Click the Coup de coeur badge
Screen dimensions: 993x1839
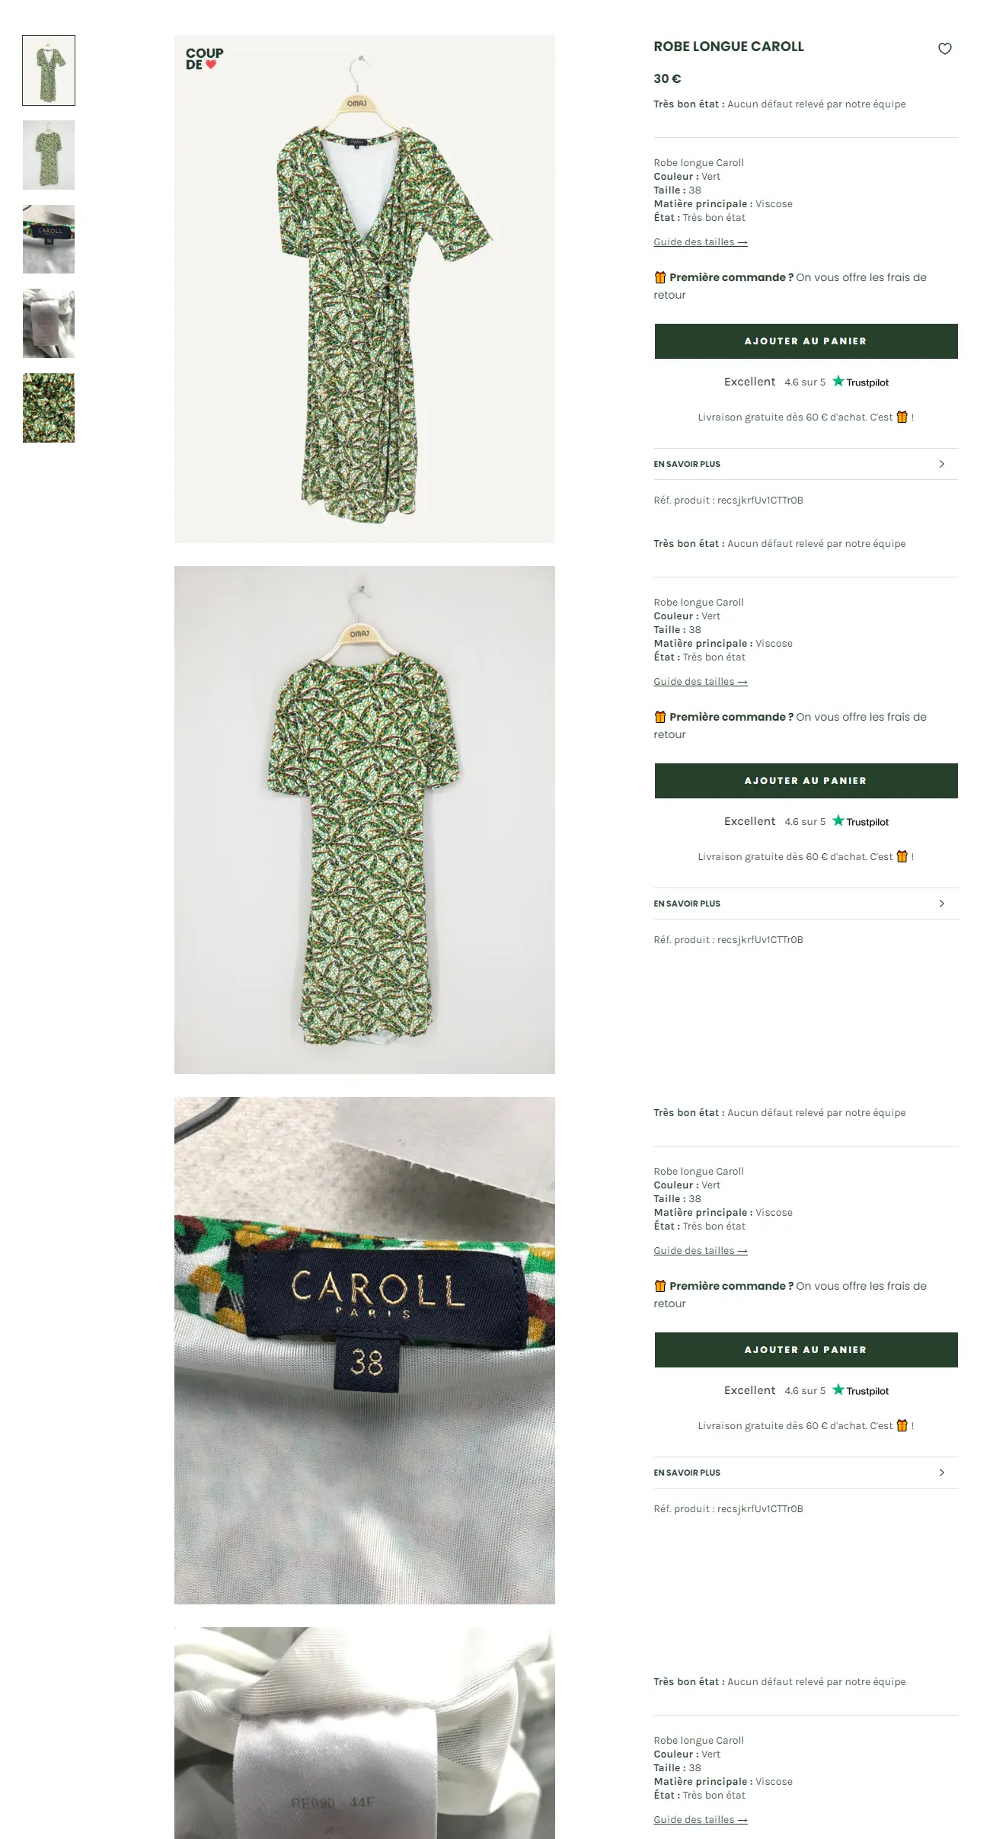pyautogui.click(x=205, y=59)
